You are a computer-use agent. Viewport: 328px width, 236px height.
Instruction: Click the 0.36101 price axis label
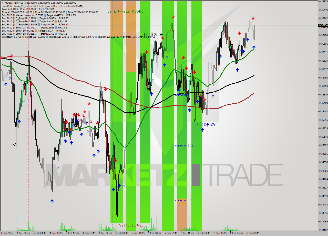[x=324, y=44]
